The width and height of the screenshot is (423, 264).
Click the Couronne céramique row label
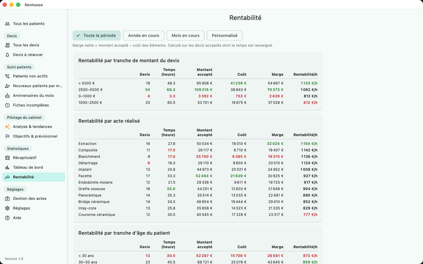coord(97,215)
